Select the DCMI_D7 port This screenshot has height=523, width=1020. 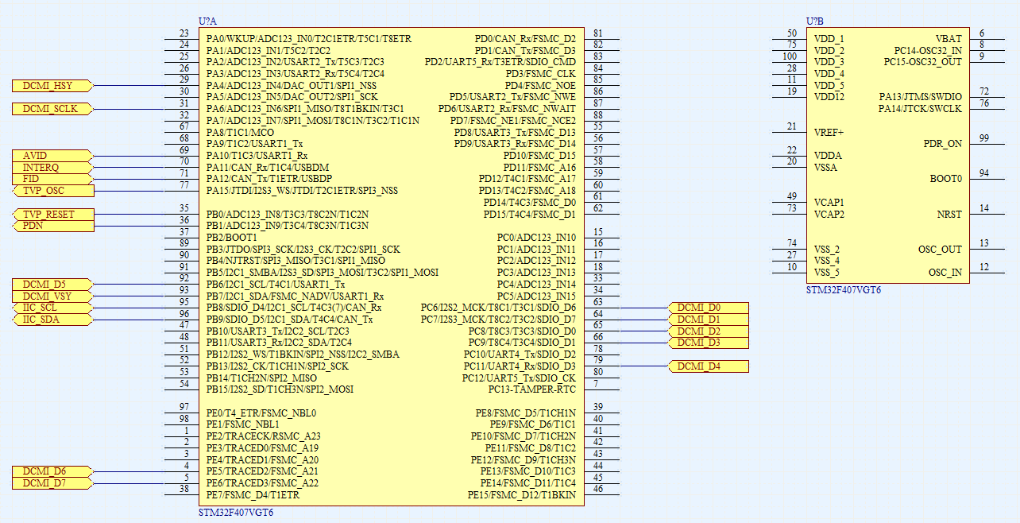(x=53, y=483)
